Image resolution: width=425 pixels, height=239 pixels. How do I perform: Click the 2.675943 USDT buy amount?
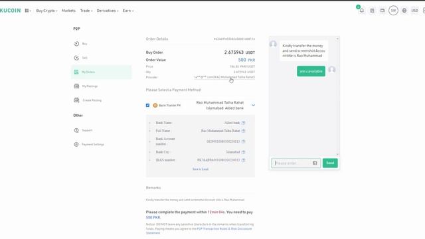pos(239,52)
